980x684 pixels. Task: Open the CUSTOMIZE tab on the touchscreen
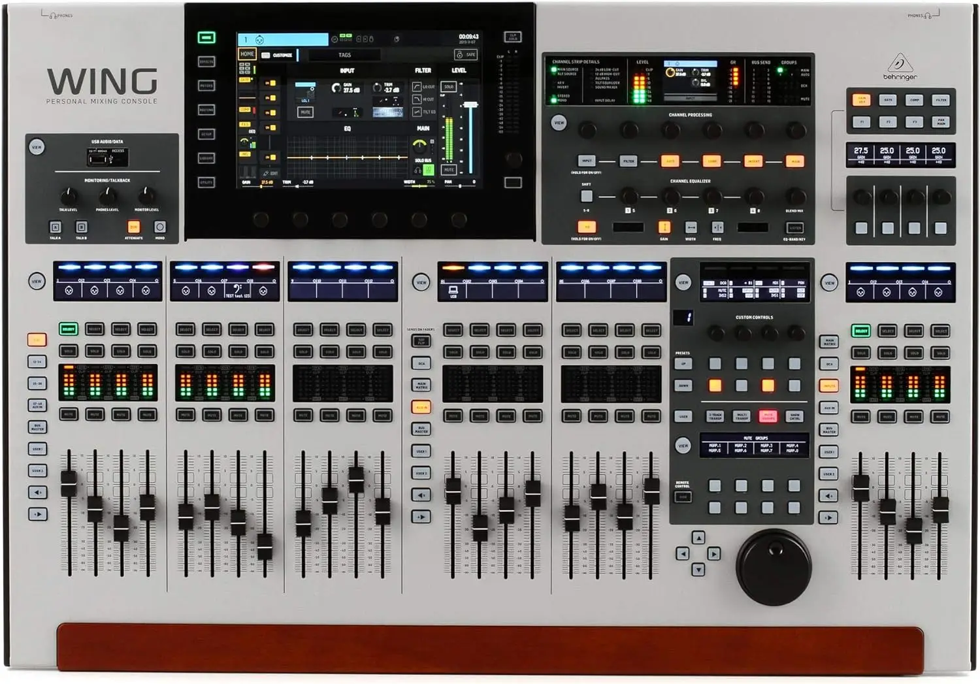click(x=277, y=55)
